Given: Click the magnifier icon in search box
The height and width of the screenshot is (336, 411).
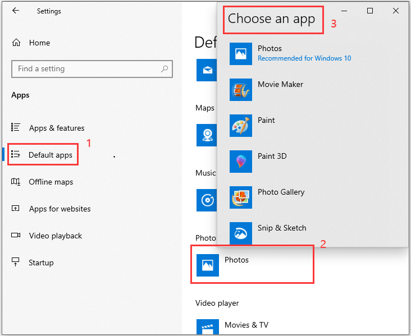Looking at the screenshot, I should [165, 69].
